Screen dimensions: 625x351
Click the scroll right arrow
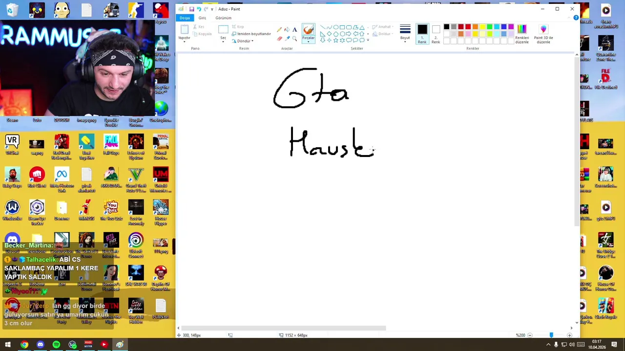coord(571,328)
